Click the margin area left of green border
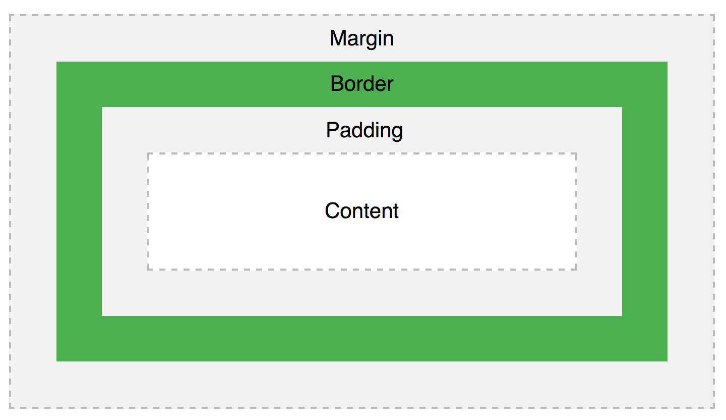The image size is (726, 420). 33,212
